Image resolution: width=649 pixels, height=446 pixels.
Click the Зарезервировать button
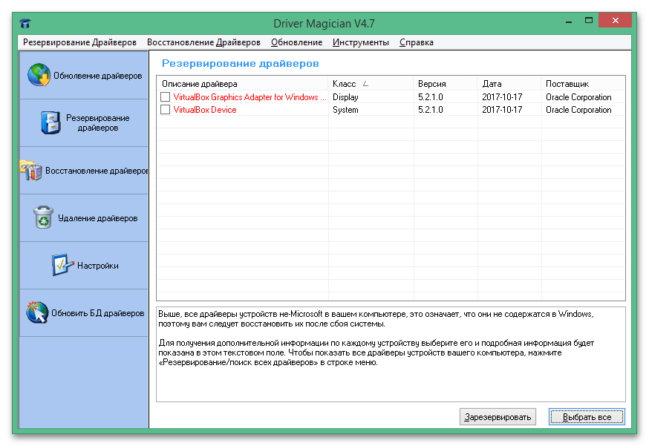click(x=498, y=417)
